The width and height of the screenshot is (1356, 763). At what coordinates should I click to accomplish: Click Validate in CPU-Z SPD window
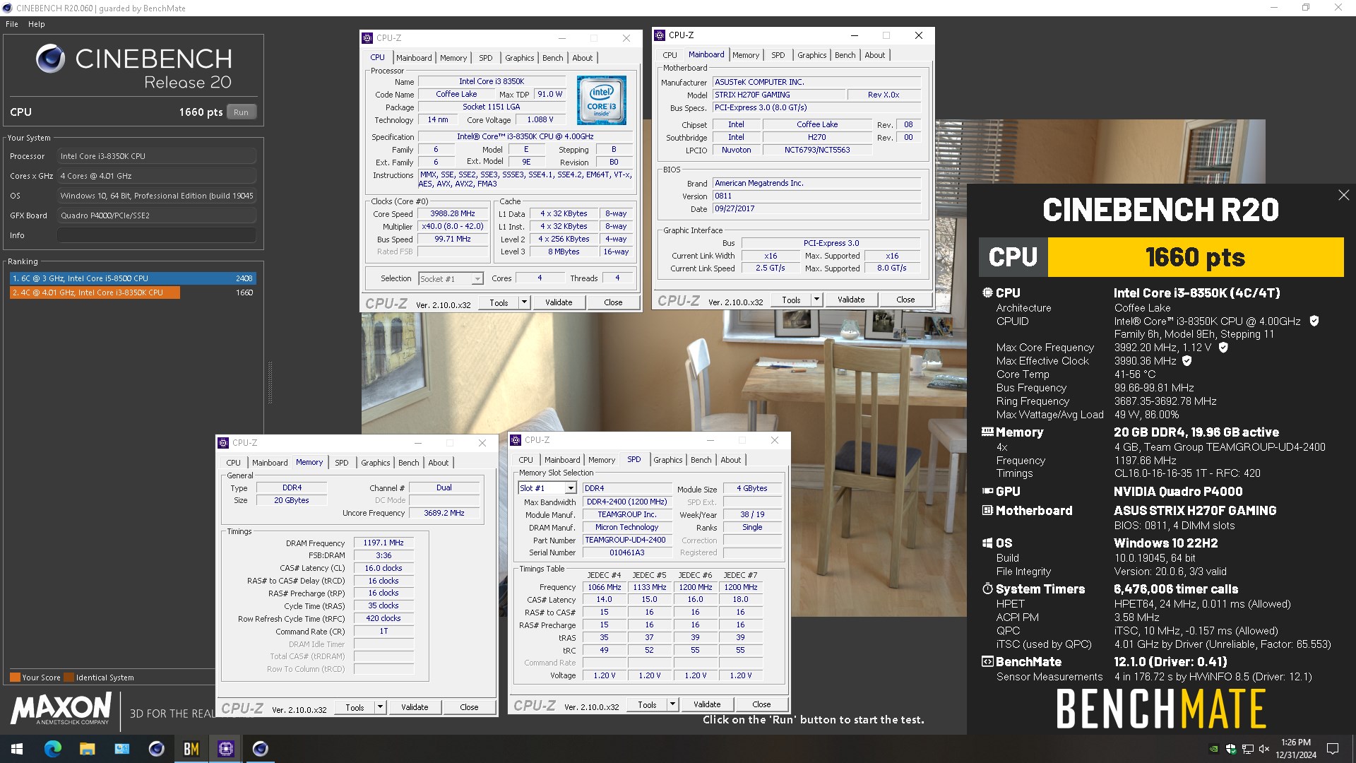707,704
